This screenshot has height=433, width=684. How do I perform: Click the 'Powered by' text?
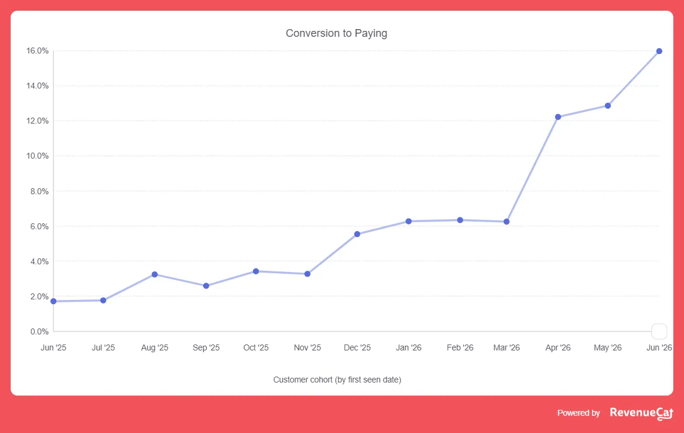[578, 413]
